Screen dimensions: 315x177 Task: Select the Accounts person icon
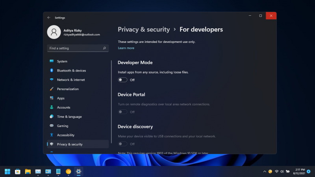point(52,107)
